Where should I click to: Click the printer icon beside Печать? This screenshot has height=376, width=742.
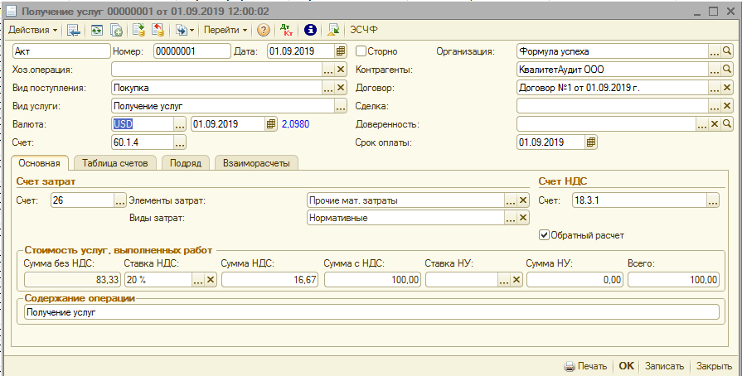pyautogui.click(x=569, y=366)
